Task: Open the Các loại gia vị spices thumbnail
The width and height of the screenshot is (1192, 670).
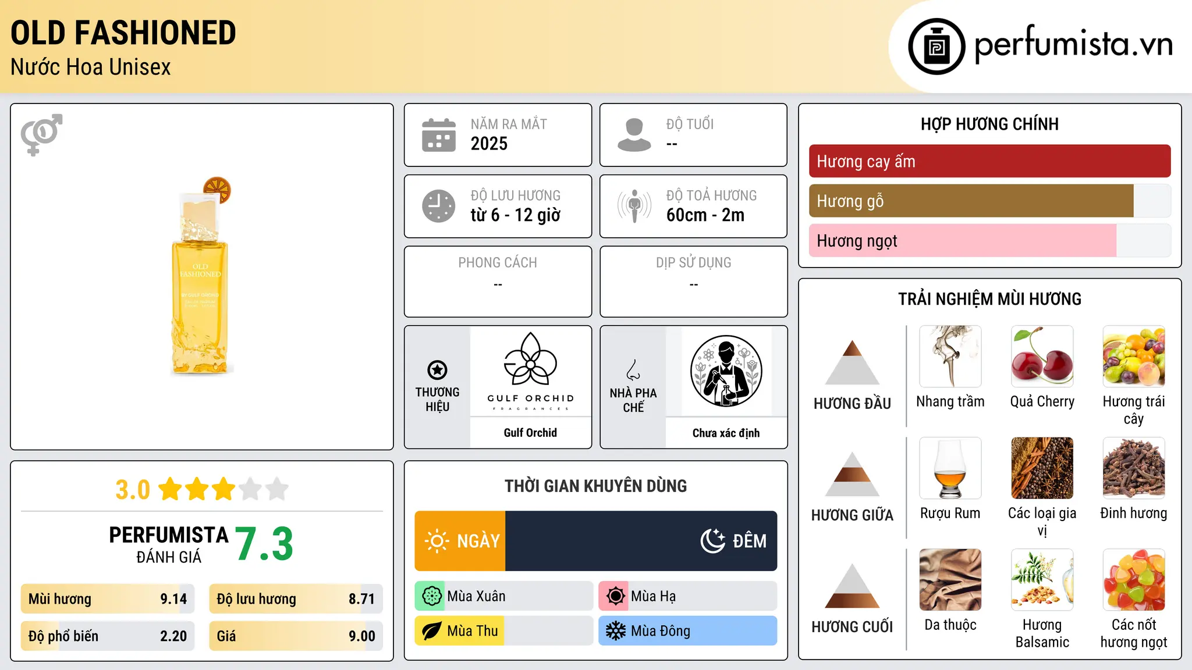Action: coord(1042,468)
